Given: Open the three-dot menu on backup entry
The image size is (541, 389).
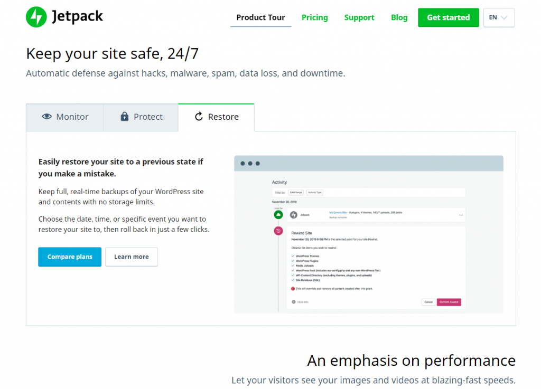Looking at the screenshot, I should coord(461,215).
